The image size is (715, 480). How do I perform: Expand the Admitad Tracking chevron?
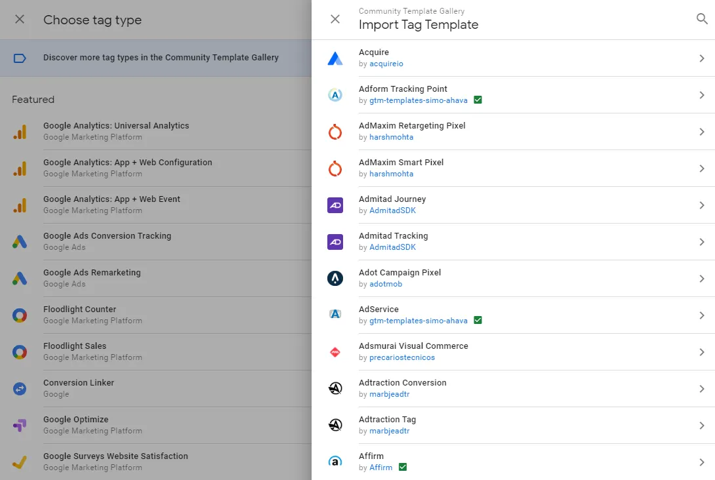coord(702,242)
